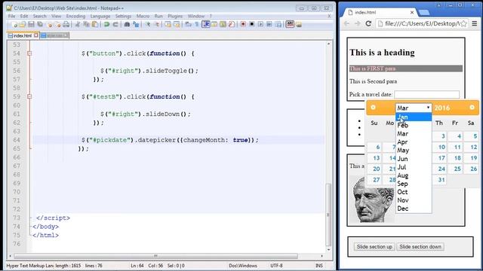Viewport: 483px width, 271px height.
Task: Click the Open file toolbar icon
Action: 23,24
